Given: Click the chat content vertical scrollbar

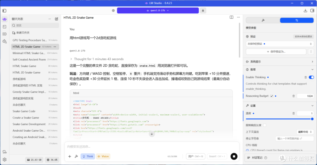Looking at the screenshot, I should pyautogui.click(x=240, y=40).
